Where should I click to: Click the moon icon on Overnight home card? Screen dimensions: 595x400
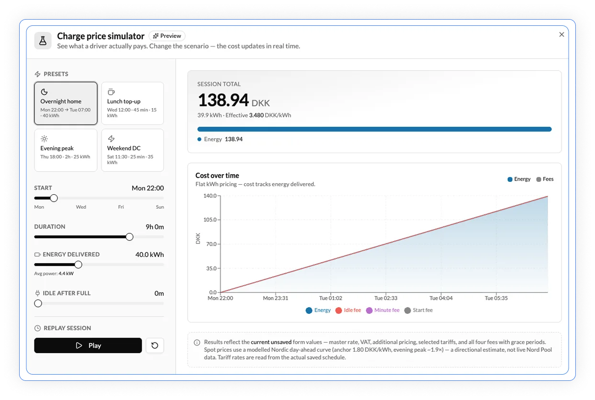tap(44, 92)
